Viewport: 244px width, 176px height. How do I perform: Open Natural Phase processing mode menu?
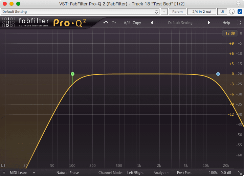click(68, 173)
